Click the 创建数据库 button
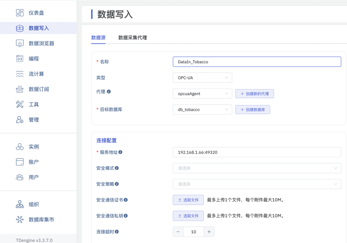 point(252,109)
